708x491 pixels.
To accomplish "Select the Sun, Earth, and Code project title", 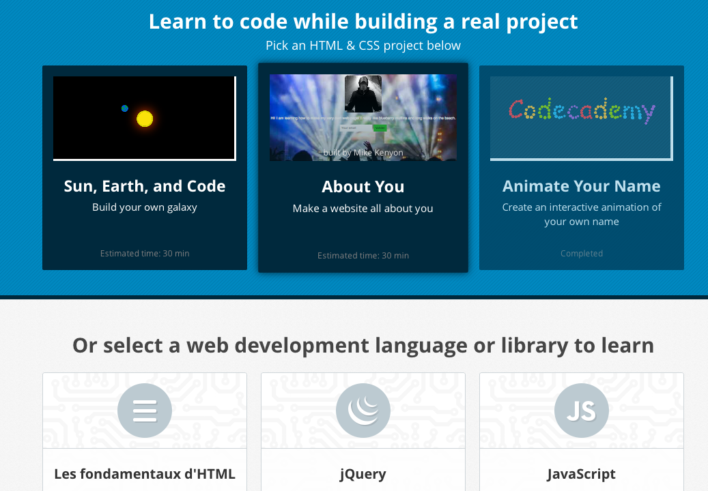I will click(x=145, y=186).
